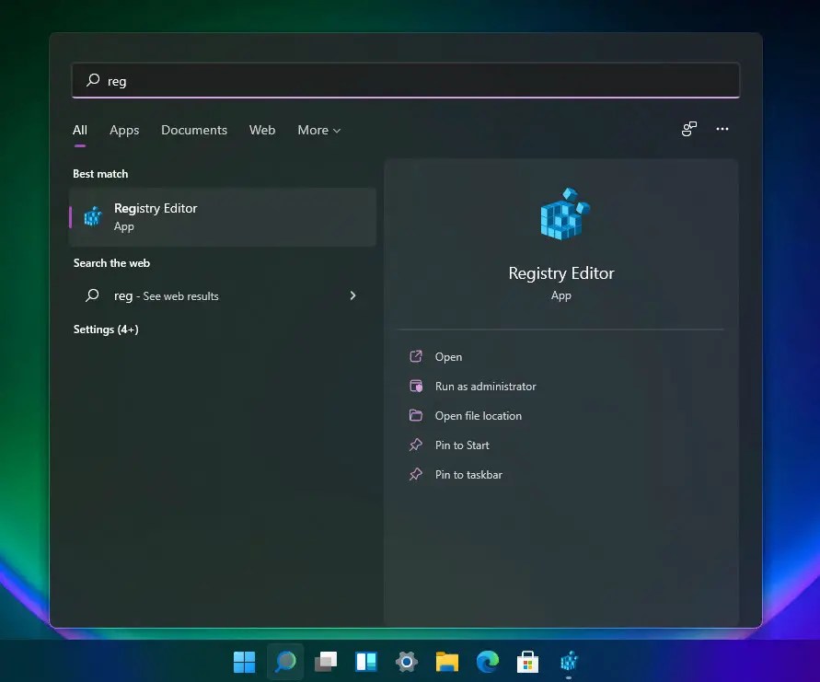
Task: Switch to the Web tab
Action: click(262, 130)
